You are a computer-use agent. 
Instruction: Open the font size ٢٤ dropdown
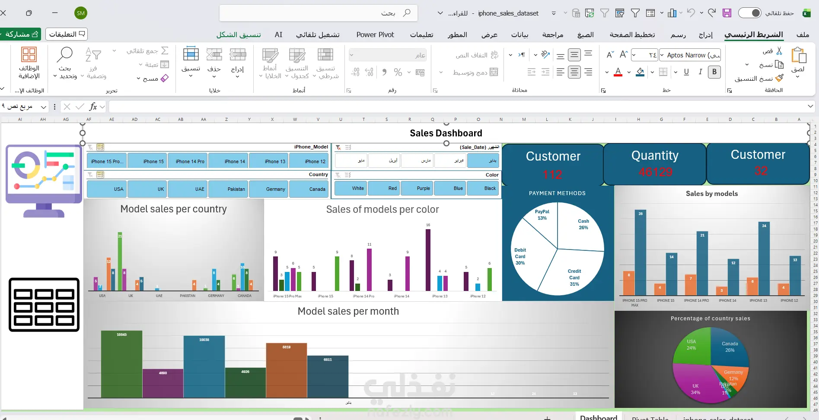634,55
